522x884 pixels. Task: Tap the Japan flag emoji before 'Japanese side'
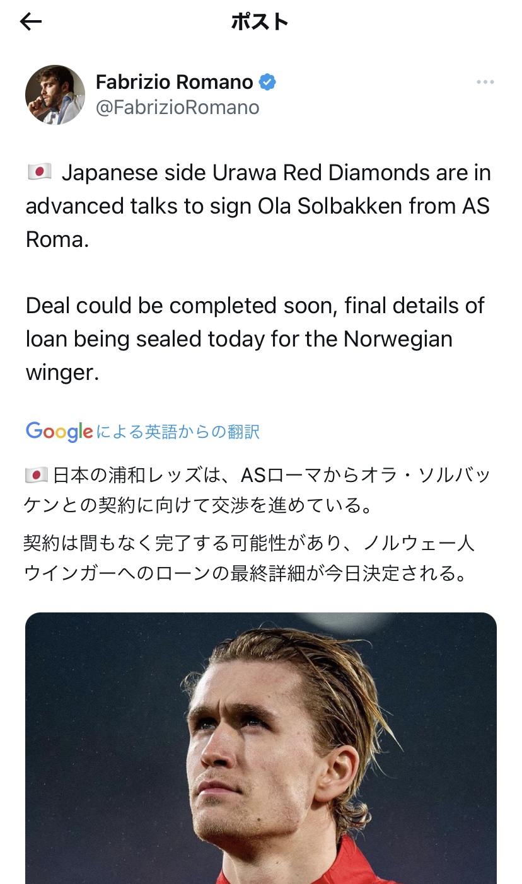pyautogui.click(x=40, y=172)
